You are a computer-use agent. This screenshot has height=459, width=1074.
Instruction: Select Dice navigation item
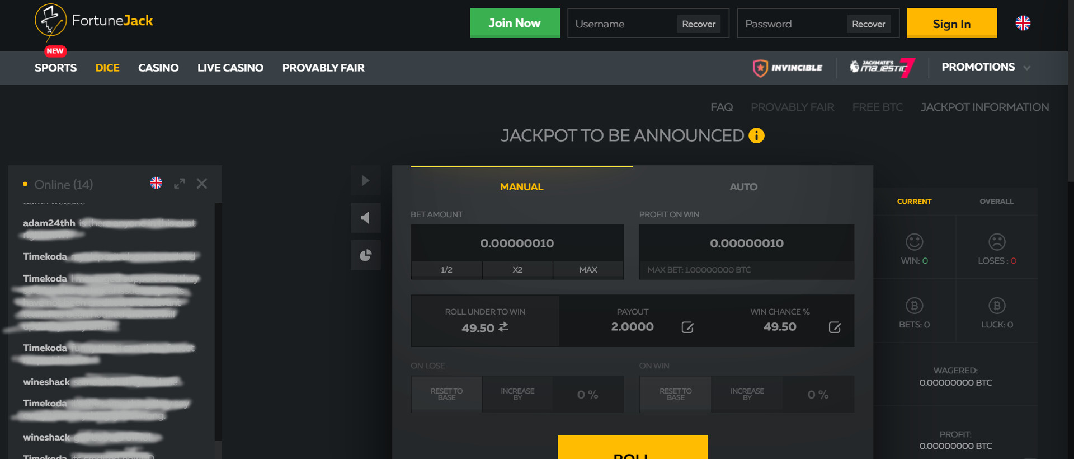click(x=107, y=68)
